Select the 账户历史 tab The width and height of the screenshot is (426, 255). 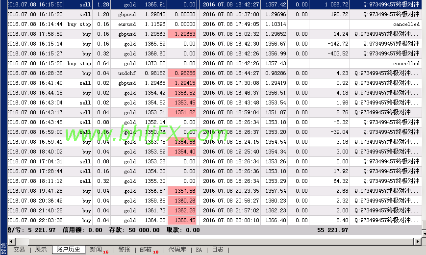[x=69, y=250]
